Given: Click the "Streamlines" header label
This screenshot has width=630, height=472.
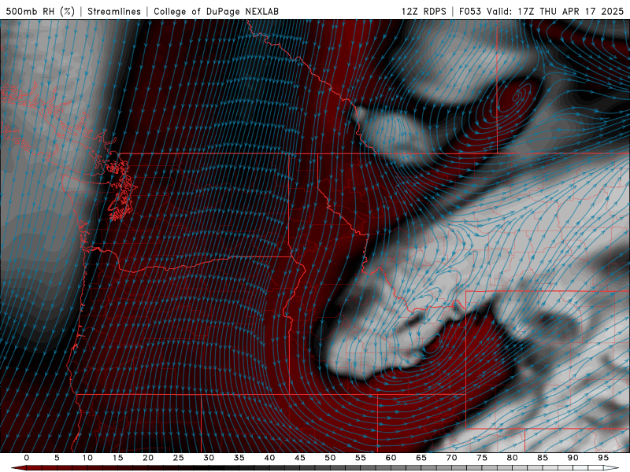Looking at the screenshot, I should pos(114,11).
